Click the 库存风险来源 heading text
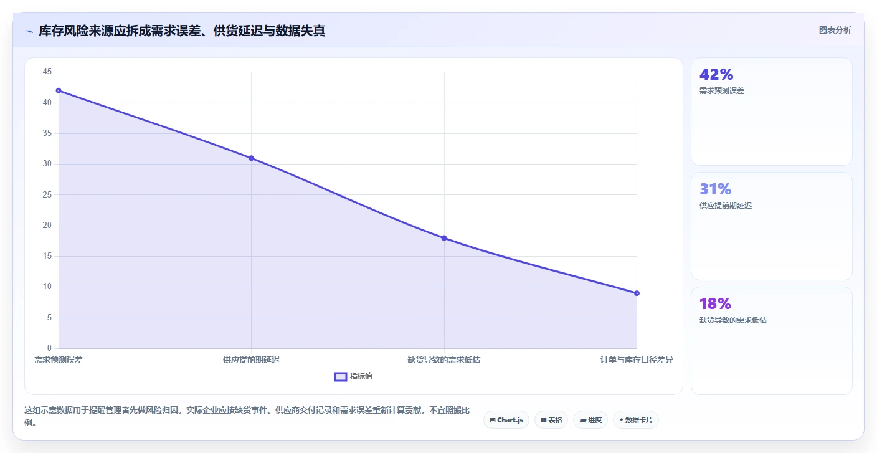877x453 pixels. click(182, 31)
